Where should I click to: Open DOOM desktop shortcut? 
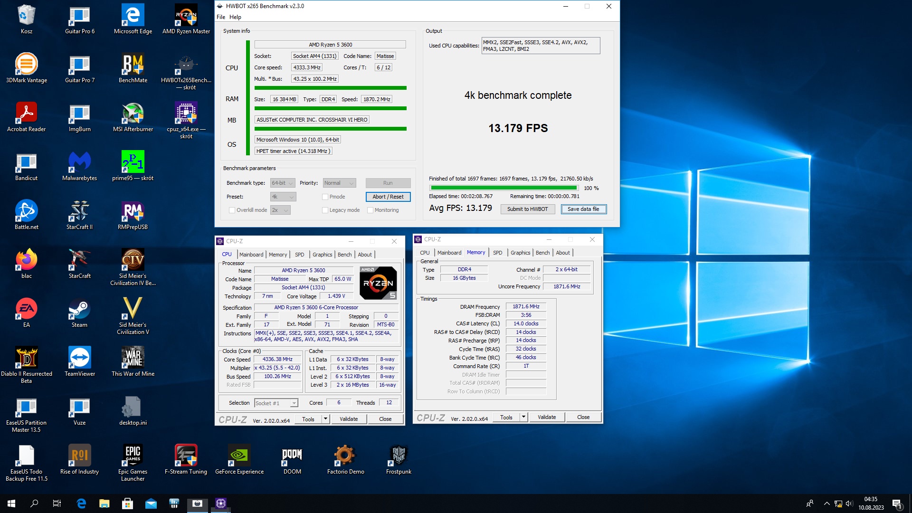click(x=293, y=460)
